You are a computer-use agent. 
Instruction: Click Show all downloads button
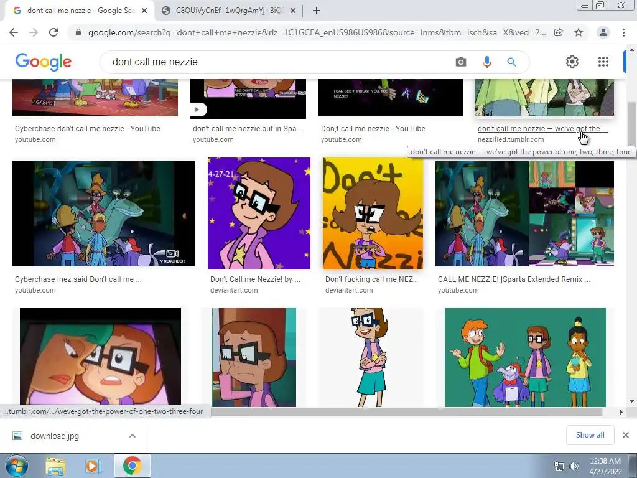point(590,435)
